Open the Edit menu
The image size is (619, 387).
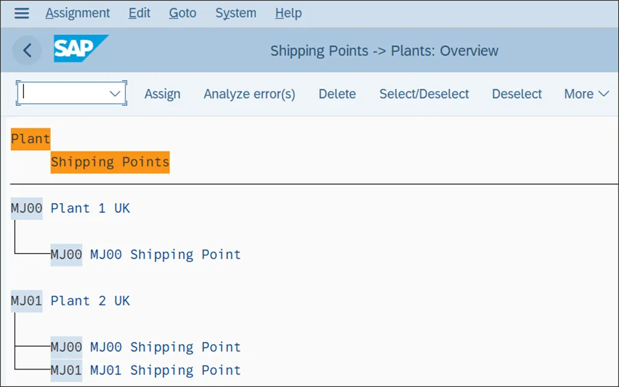tap(139, 13)
